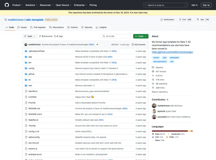Click the languages percentage bar
Image resolution: width=216 pixels, height=160 pixels.
pyautogui.click(x=172, y=131)
